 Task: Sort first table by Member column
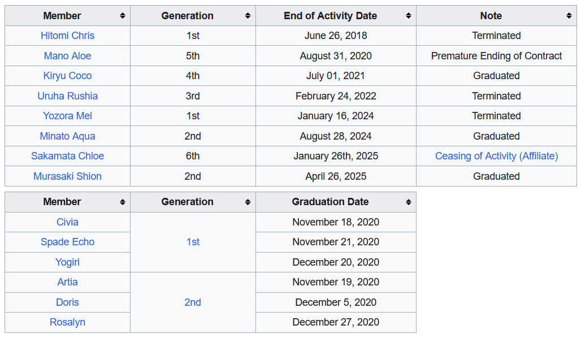tap(122, 16)
